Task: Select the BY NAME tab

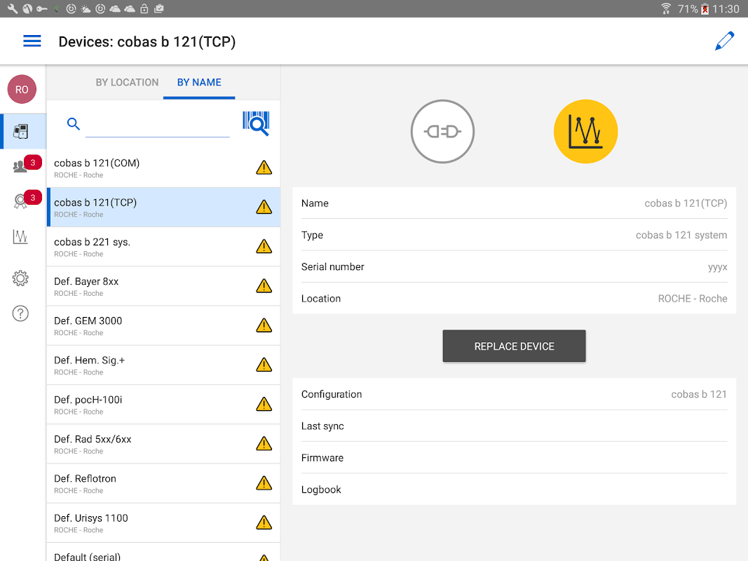Action: (199, 83)
